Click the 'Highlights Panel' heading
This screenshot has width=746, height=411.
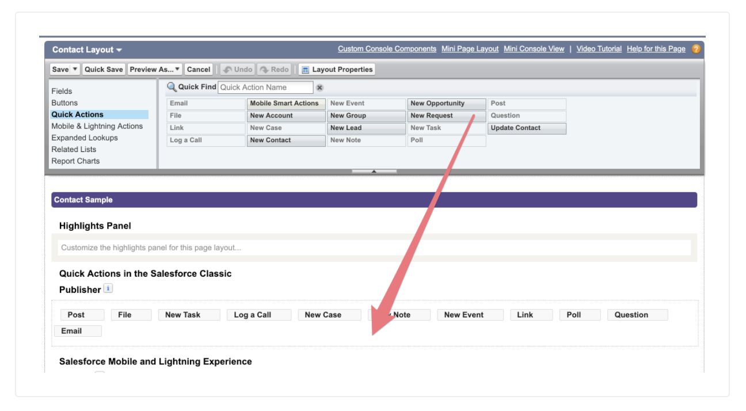pyautogui.click(x=95, y=226)
